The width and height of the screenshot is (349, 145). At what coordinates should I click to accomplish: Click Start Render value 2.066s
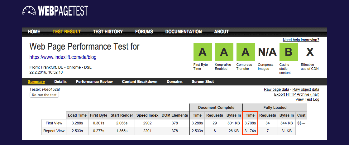pyautogui.click(x=121, y=123)
